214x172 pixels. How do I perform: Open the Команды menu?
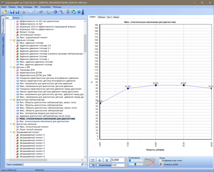click(28, 7)
